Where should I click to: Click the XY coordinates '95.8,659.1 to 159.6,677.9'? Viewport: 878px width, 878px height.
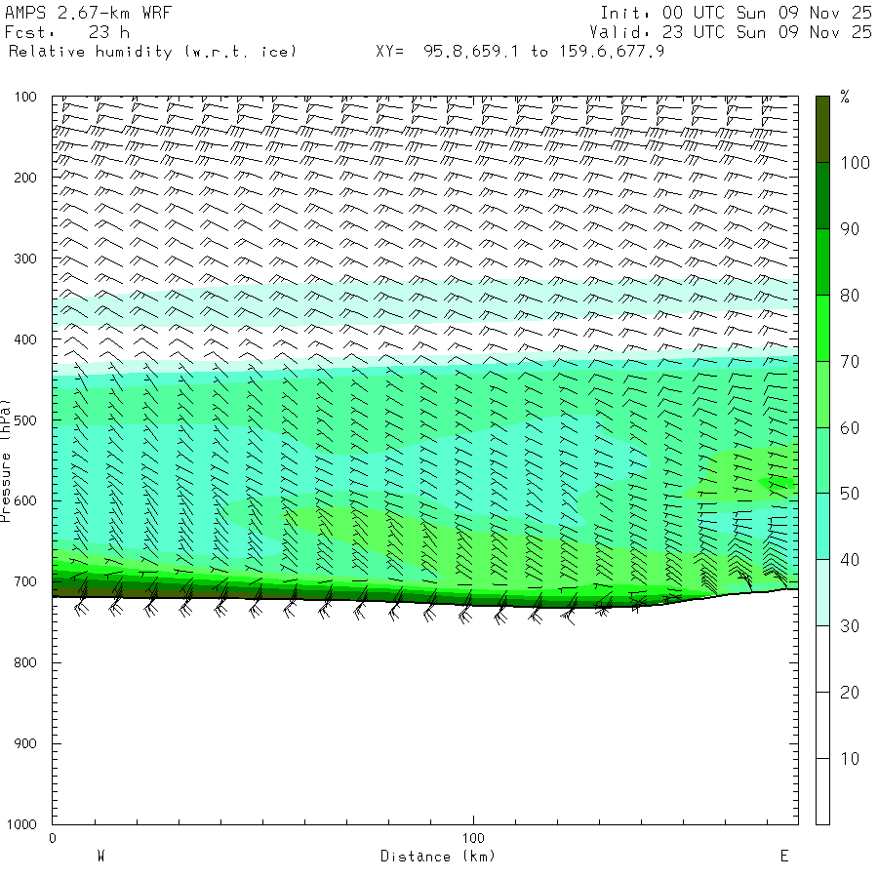[543, 52]
